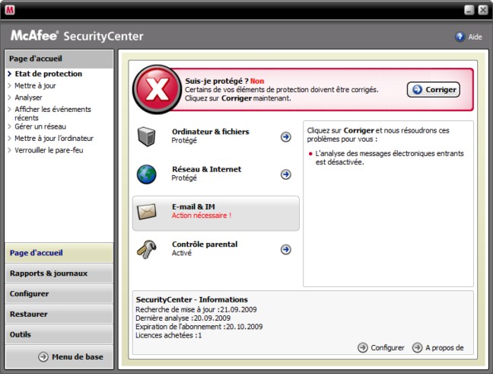Click the Dernière analyse date line
This screenshot has height=374, width=493.
click(x=183, y=318)
